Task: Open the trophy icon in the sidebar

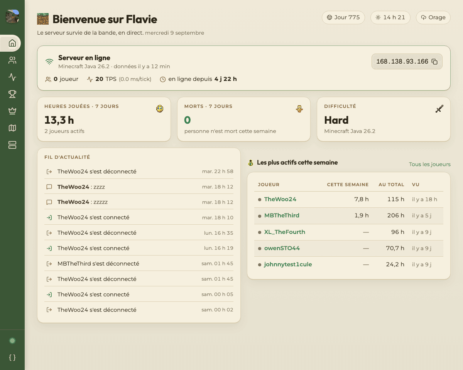Action: [12, 94]
